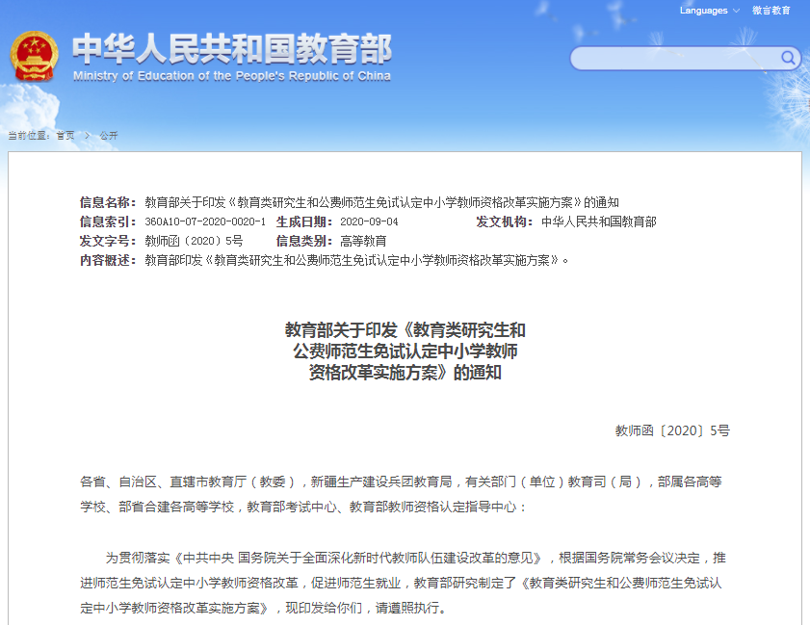Image resolution: width=810 pixels, height=625 pixels.
Task: Click the 当前位置 breadcrumb label
Action: (x=29, y=136)
